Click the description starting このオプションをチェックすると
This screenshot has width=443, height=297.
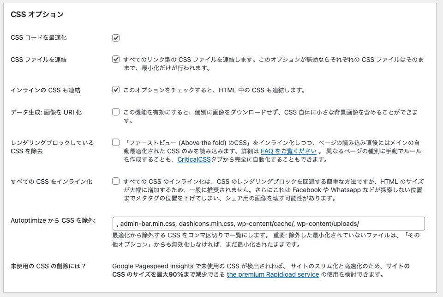point(214,90)
